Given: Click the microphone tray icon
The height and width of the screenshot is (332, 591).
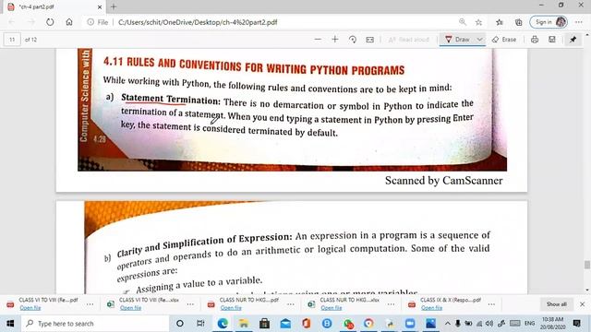Looking at the screenshot, I should pos(458,324).
